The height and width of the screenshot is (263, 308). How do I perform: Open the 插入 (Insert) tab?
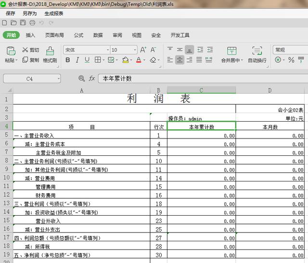click(x=30, y=35)
